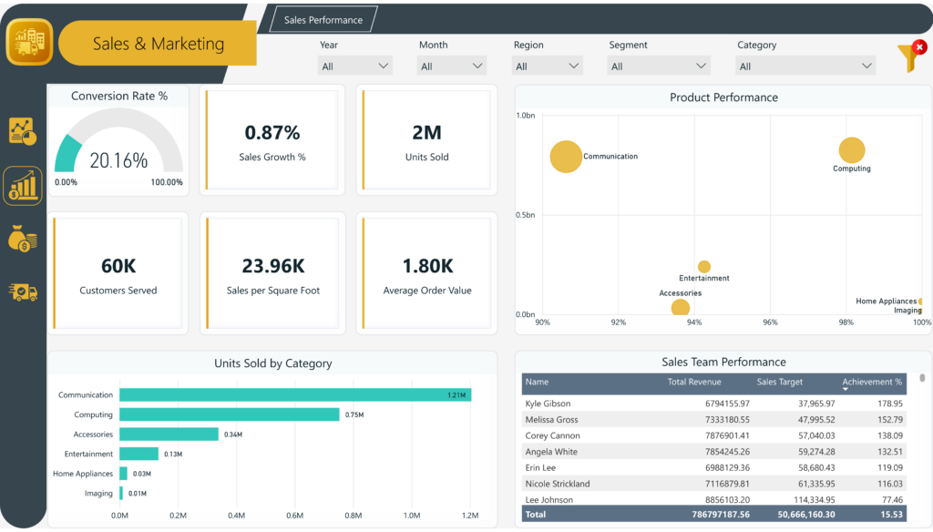This screenshot has height=532, width=933.
Task: Click the Sales Team Performance table scrollbar
Action: [x=922, y=378]
